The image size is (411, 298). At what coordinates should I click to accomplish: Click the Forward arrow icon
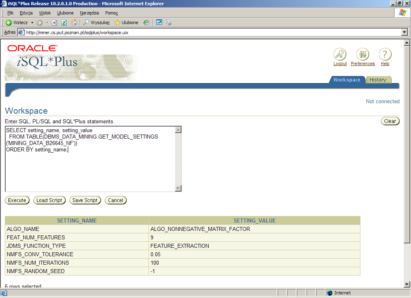tap(40, 23)
